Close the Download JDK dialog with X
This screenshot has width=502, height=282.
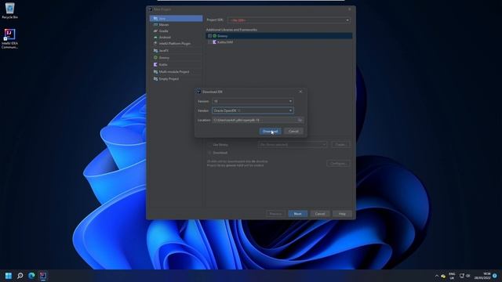click(x=300, y=92)
